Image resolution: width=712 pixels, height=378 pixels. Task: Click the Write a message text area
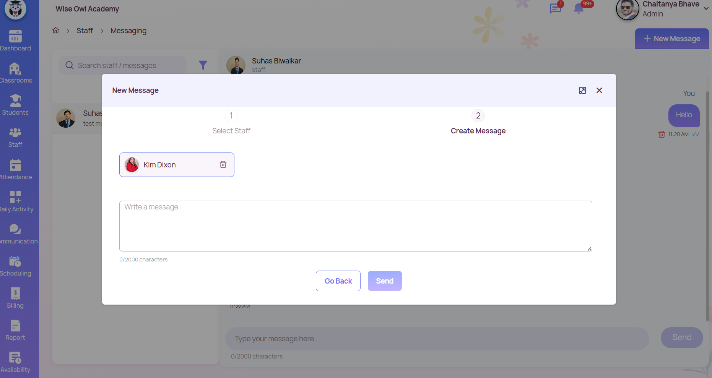[355, 226]
